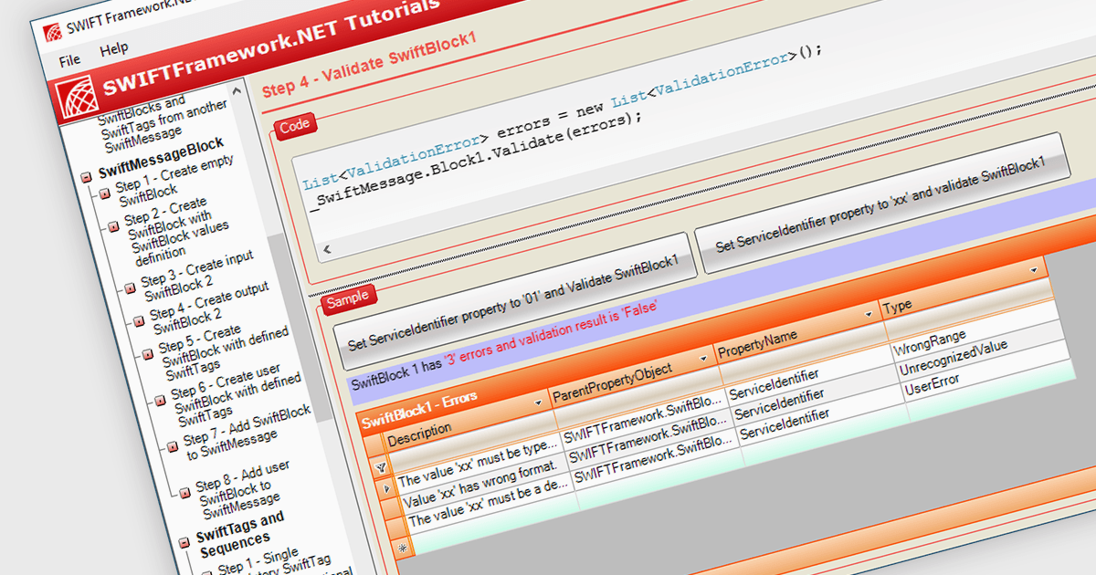Select Step 7 - Add SwiftBlock to SwiftMessage
The width and height of the screenshot is (1096, 575).
click(248, 432)
